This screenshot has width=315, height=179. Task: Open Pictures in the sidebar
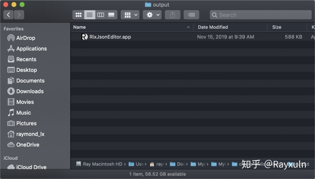click(22, 123)
